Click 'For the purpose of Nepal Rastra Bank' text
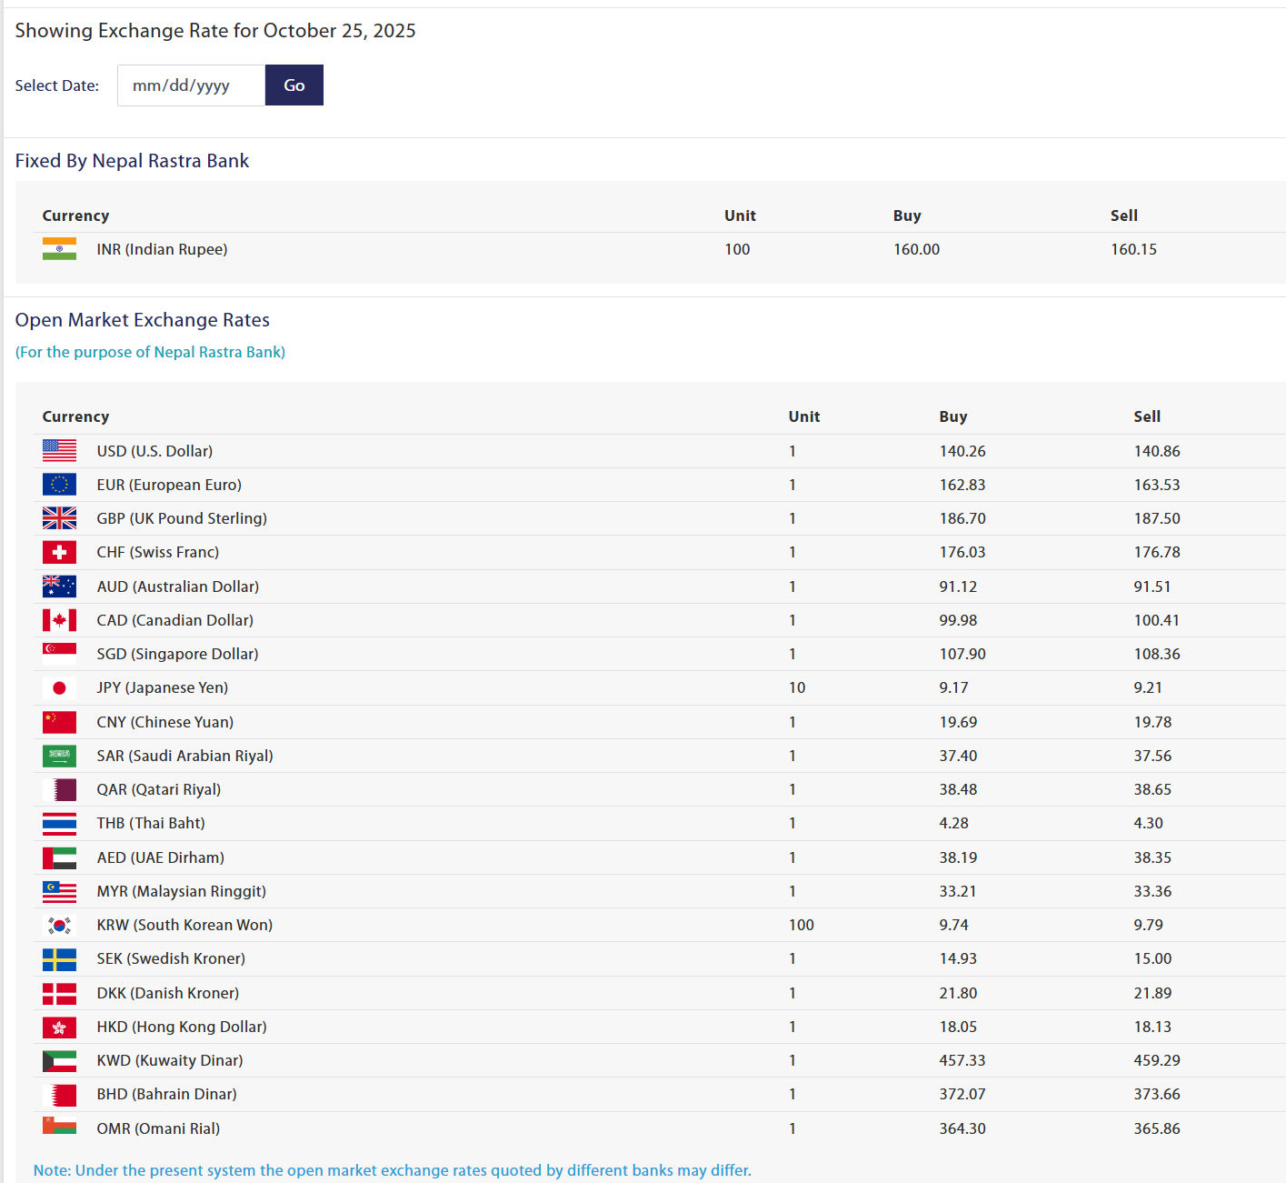The height and width of the screenshot is (1183, 1286). tap(150, 352)
